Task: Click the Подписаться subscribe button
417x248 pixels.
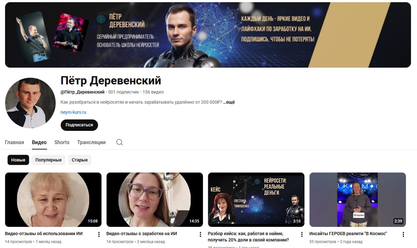Action: coord(79,125)
